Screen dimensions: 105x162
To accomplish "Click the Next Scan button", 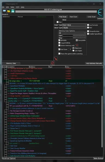I will pyautogui.click(x=73, y=17).
